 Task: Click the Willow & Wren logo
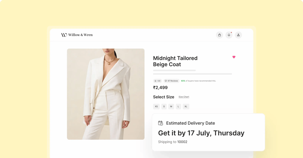77,35
